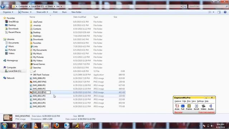Select the .beaTunes folder
This screenshot has width=229, height=129.
(36, 22)
